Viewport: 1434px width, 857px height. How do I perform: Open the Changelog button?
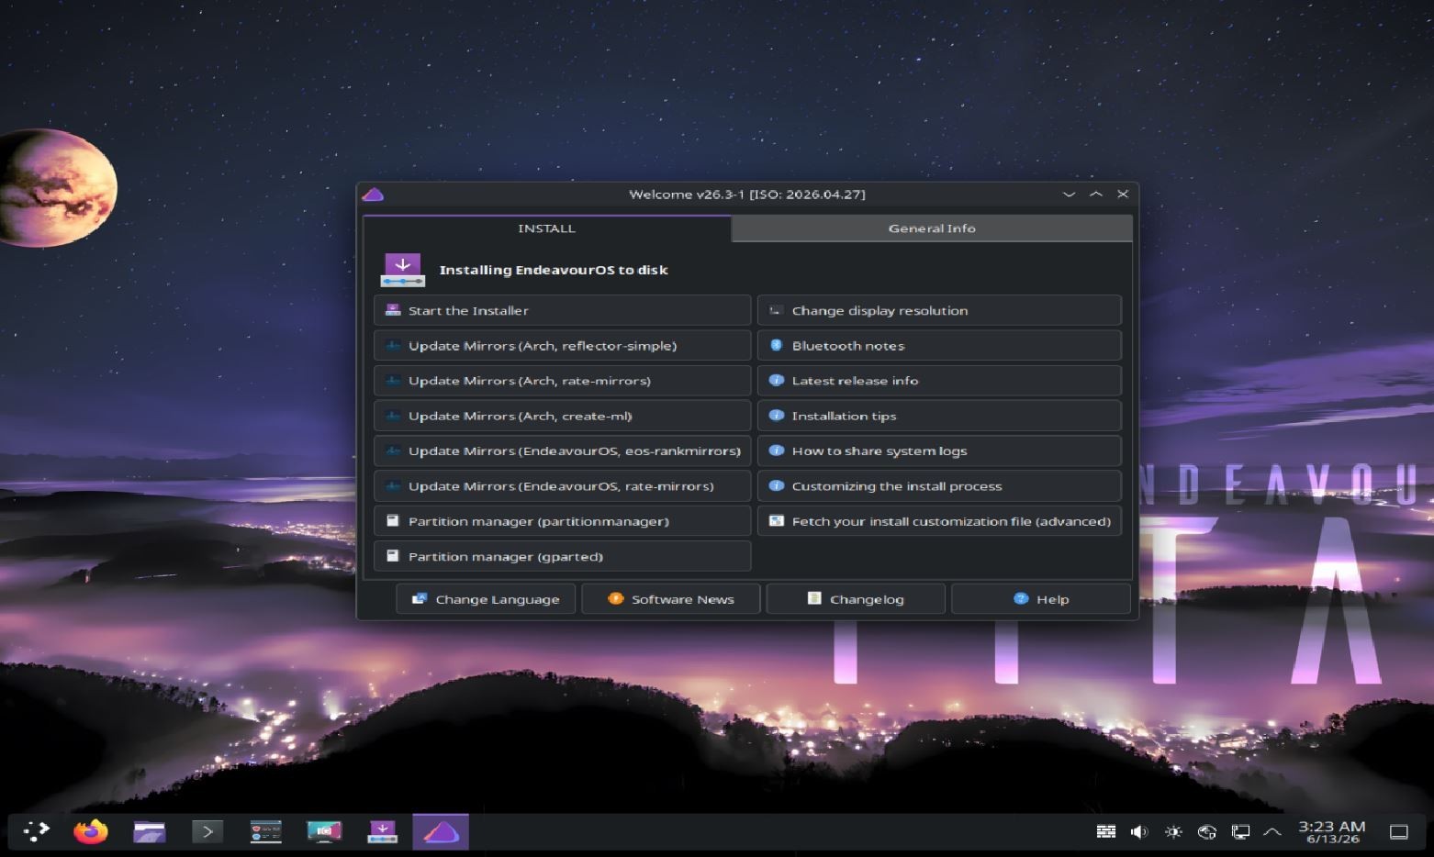pyautogui.click(x=856, y=599)
